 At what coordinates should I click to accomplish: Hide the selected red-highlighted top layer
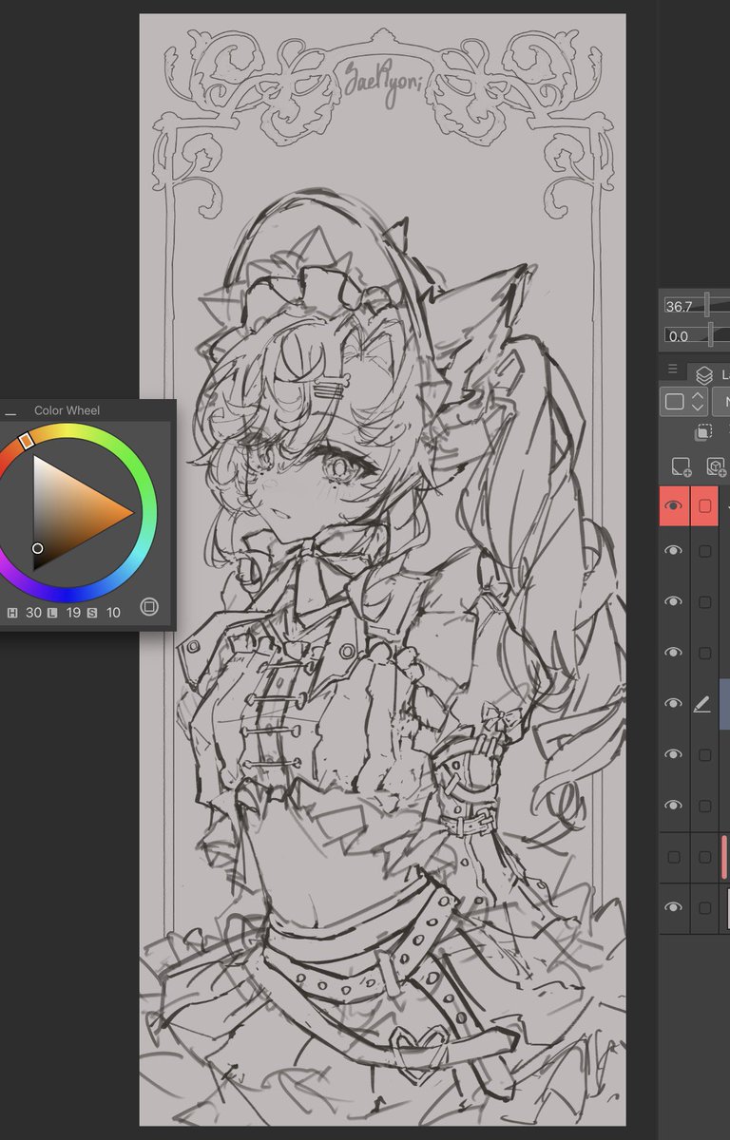coord(674,506)
